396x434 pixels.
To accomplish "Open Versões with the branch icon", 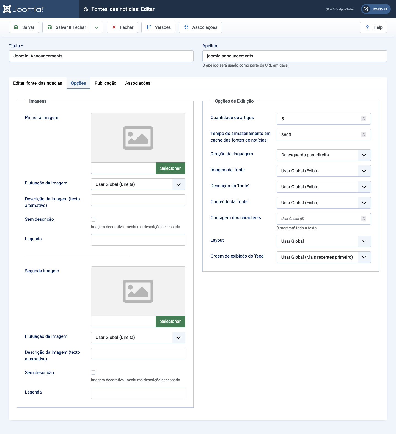I will click(x=158, y=27).
